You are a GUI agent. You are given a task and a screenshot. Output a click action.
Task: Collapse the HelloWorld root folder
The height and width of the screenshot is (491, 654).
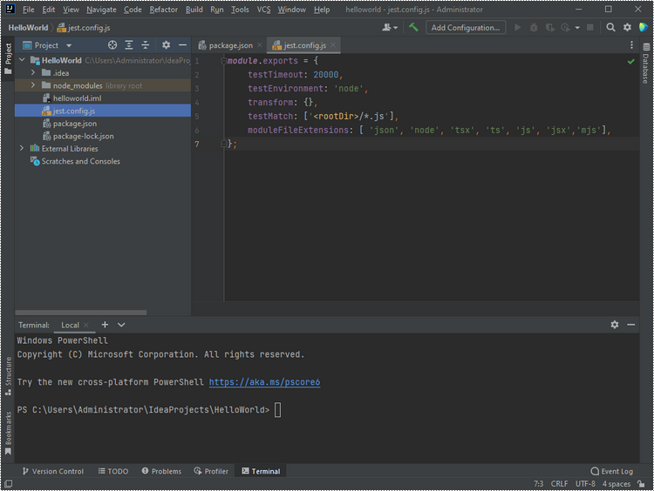tap(22, 60)
